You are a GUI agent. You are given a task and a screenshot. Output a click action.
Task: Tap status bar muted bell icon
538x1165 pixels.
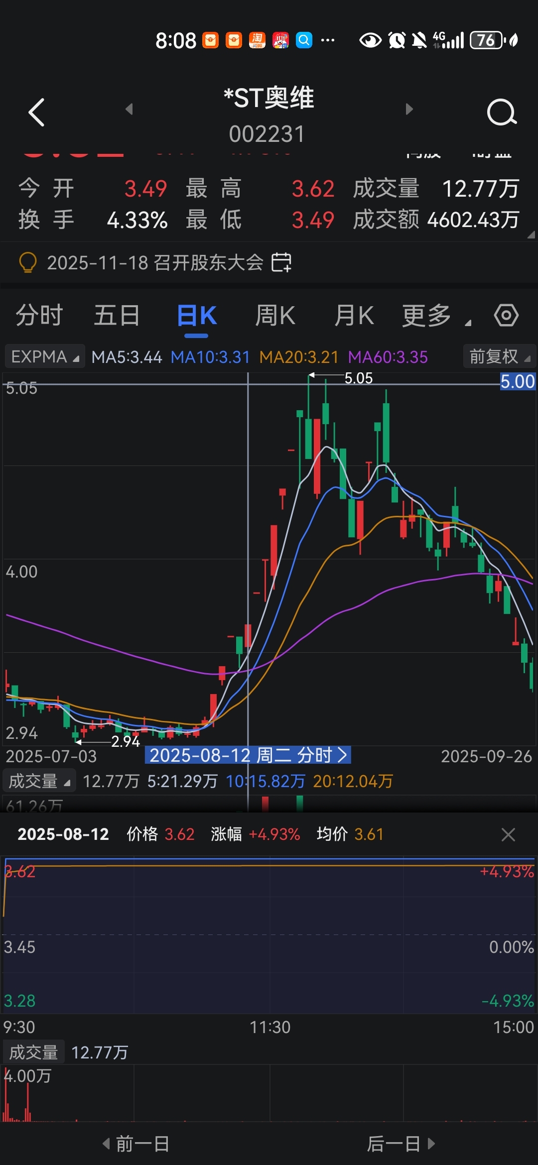coord(419,40)
